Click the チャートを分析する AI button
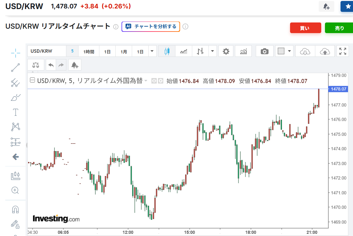 coord(151,27)
